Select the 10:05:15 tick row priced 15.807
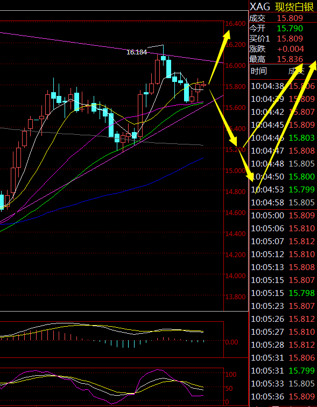This screenshot has height=407, width=317. pyautogui.click(x=283, y=280)
